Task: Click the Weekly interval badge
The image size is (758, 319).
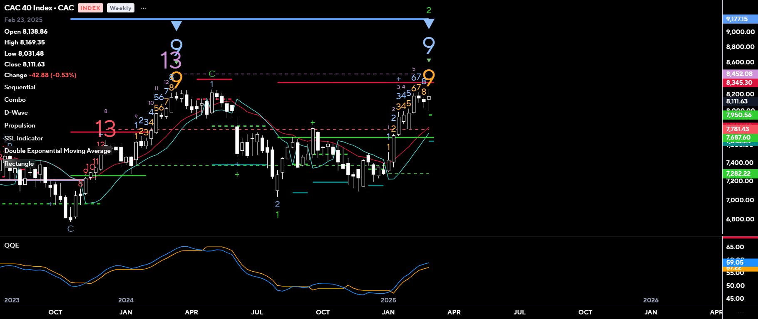Action: [120, 8]
